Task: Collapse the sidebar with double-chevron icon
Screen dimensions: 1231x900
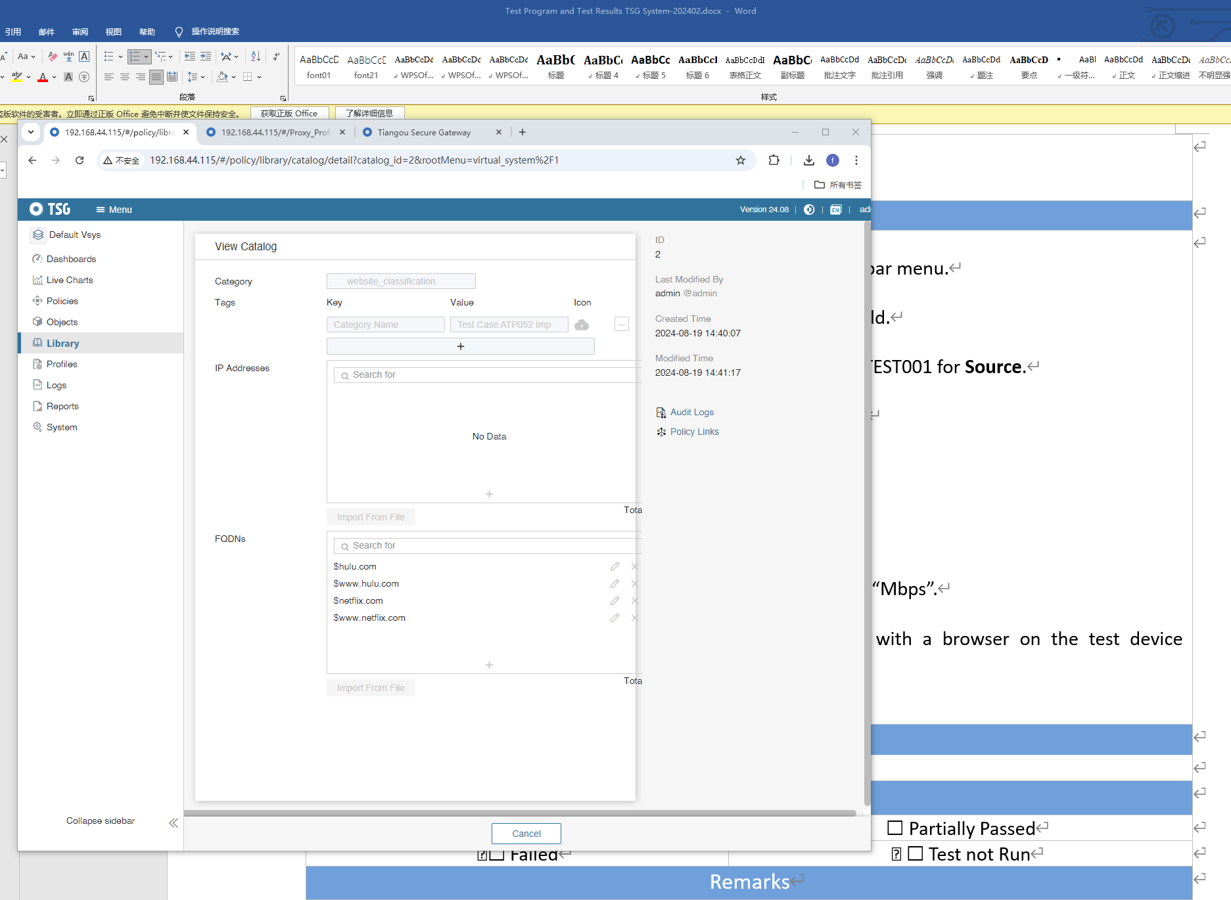Action: [173, 822]
